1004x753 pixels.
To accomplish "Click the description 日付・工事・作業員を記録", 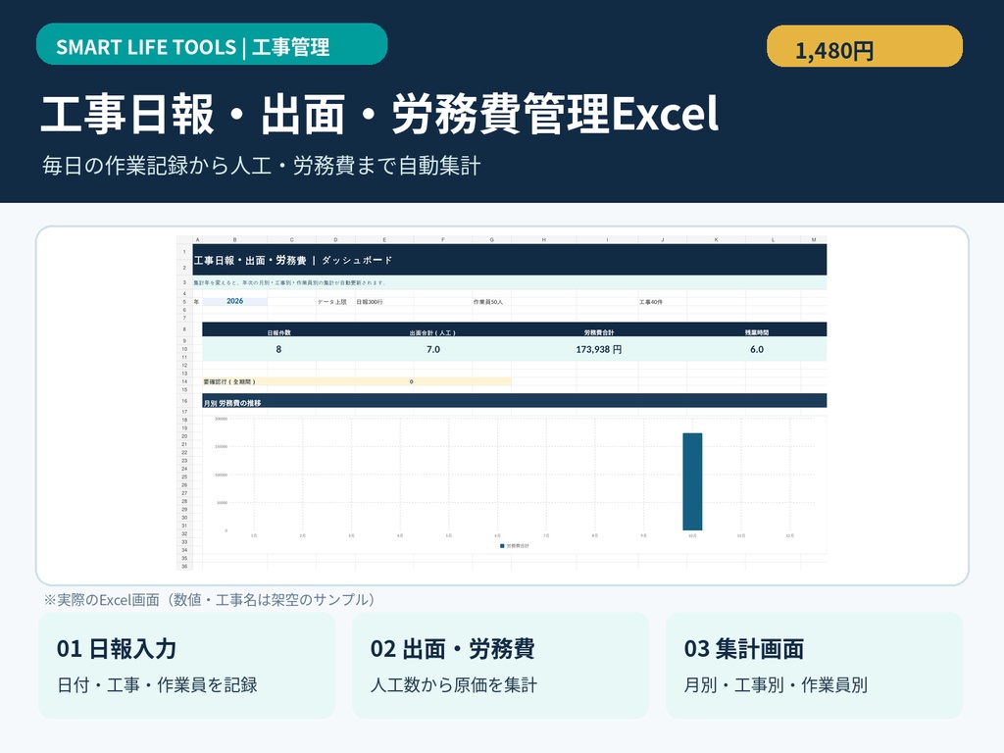I will 157,685.
